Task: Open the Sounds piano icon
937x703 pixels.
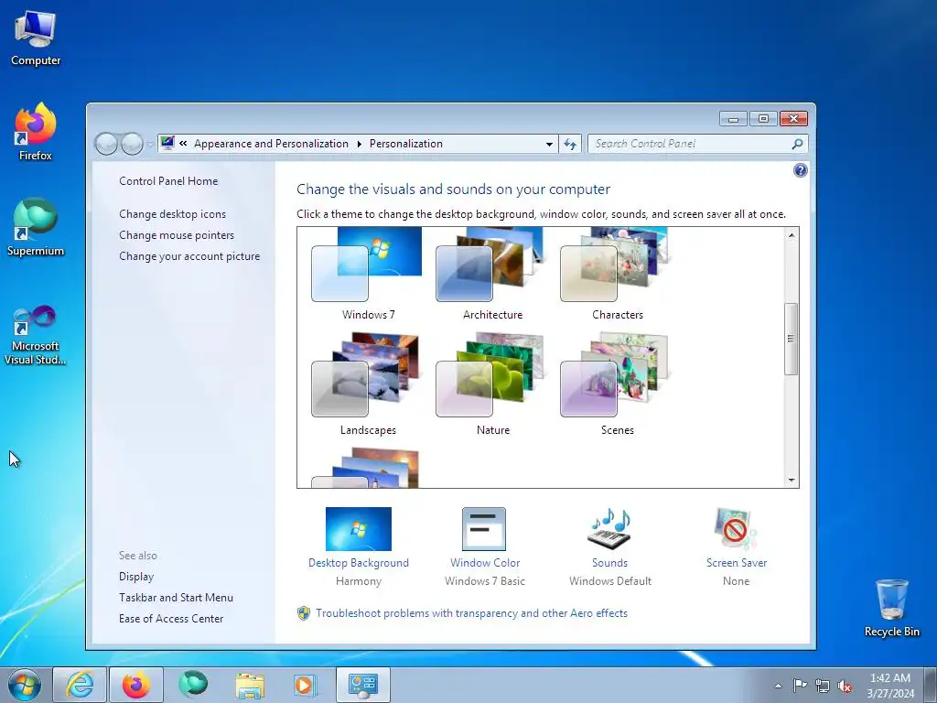Action: point(609,528)
